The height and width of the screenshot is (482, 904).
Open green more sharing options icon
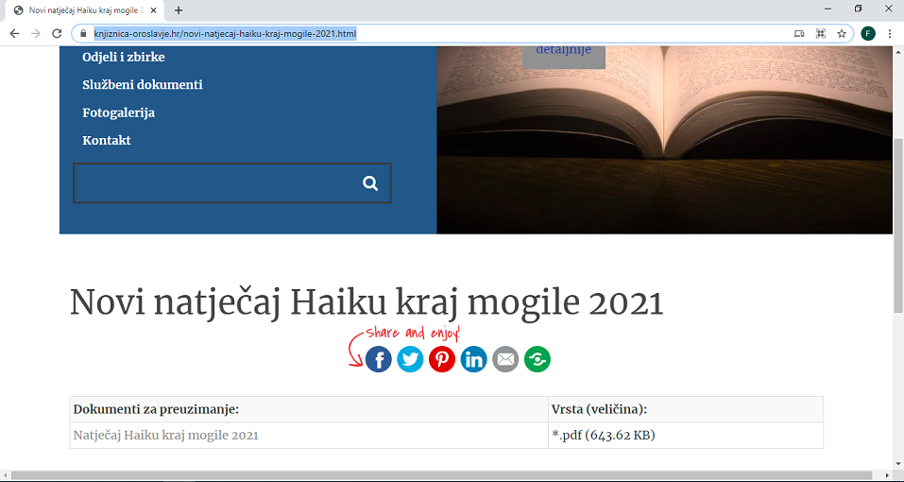(537, 359)
